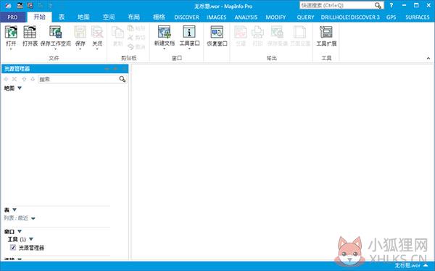Click the 打开表 (Open Table) icon
Image resolution: width=435 pixels, height=271 pixels.
pos(30,32)
